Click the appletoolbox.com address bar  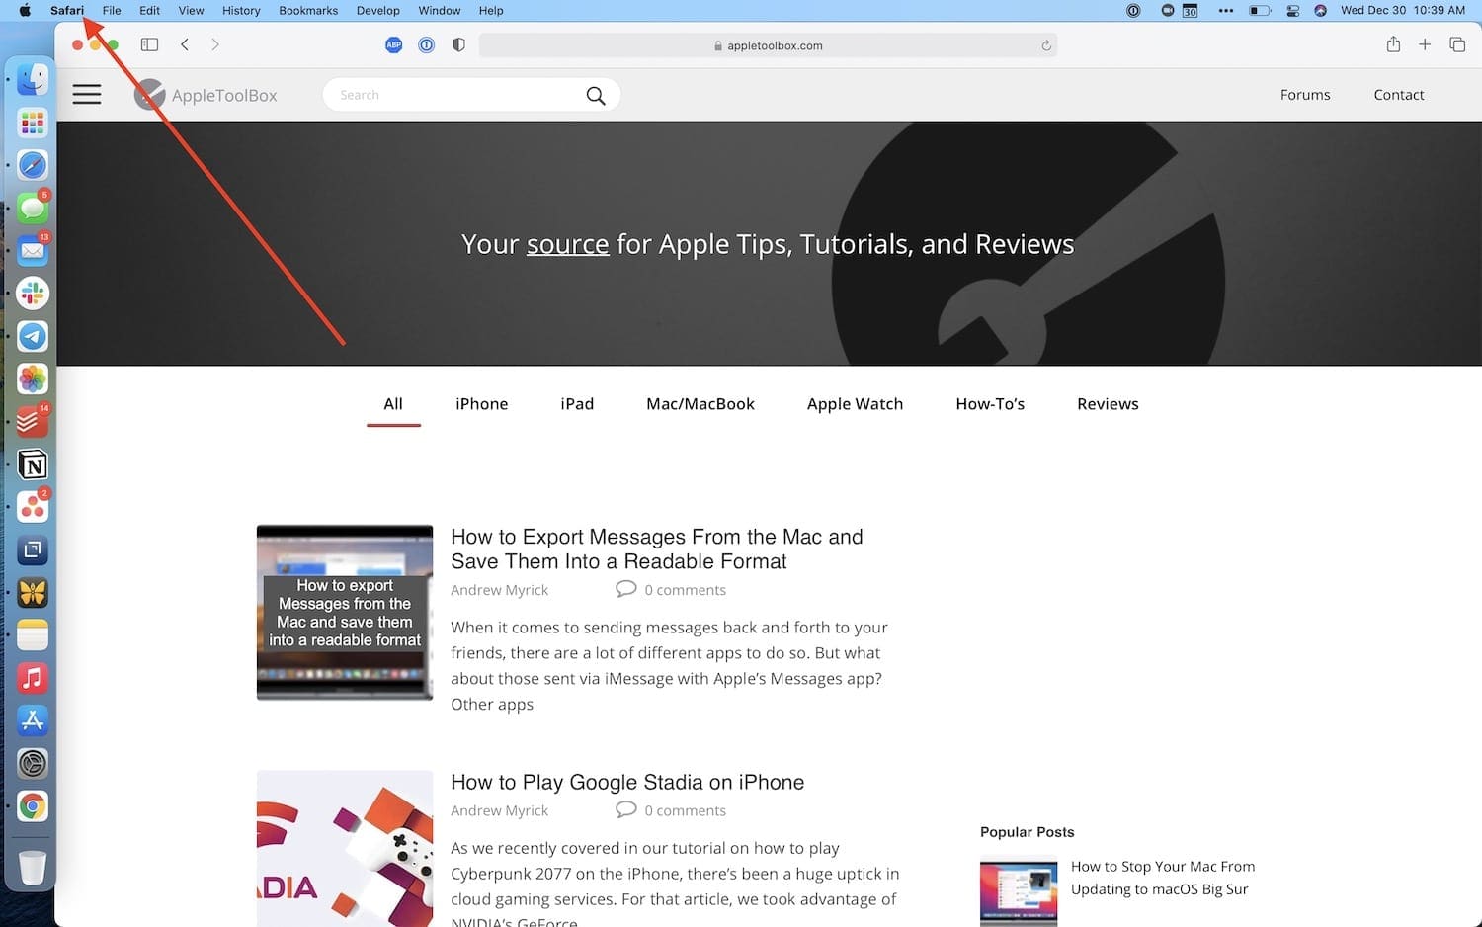(x=768, y=45)
